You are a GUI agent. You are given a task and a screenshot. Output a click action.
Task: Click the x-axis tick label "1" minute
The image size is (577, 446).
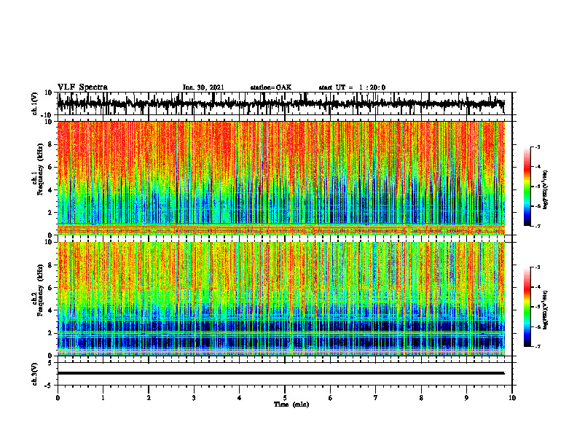pos(103,398)
